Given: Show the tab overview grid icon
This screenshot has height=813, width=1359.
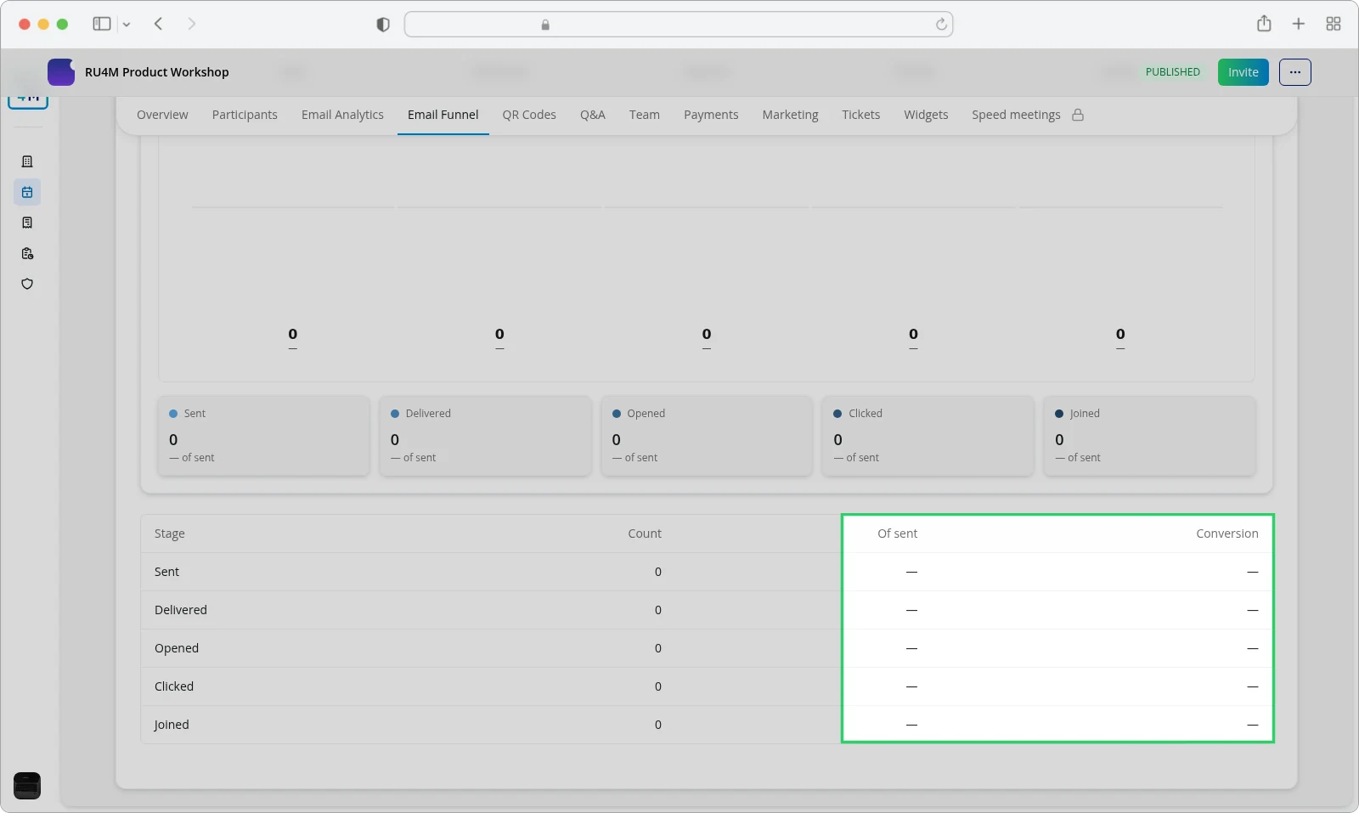Looking at the screenshot, I should pyautogui.click(x=1334, y=24).
